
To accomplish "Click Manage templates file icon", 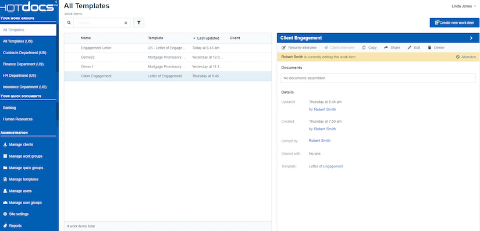I will click(5, 179).
